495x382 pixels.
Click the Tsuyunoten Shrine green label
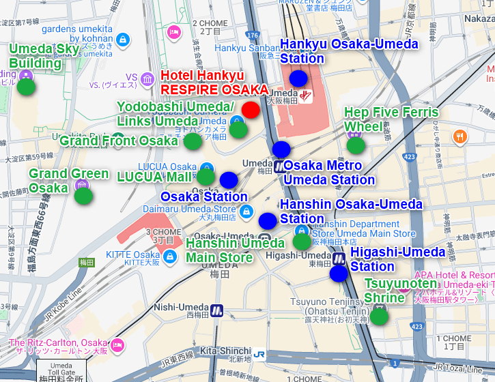[x=401, y=291]
